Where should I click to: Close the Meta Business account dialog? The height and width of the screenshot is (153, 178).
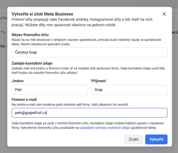[x=164, y=14]
